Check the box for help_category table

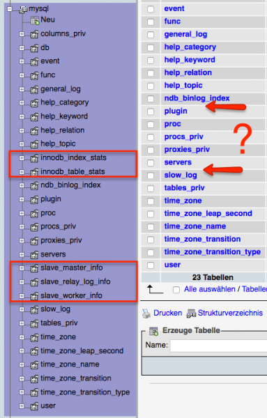(151, 47)
